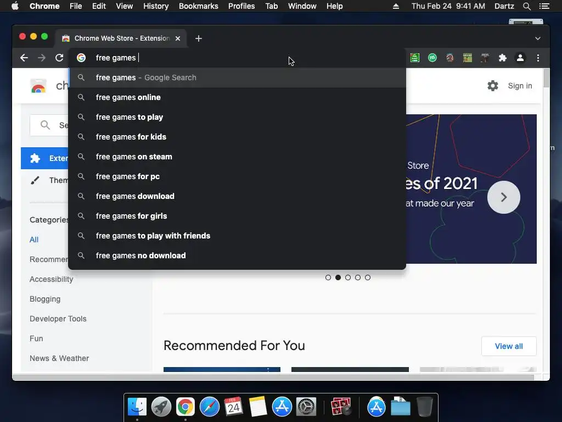Select the fifth carousel dot
Image resolution: width=562 pixels, height=422 pixels.
[368, 277]
